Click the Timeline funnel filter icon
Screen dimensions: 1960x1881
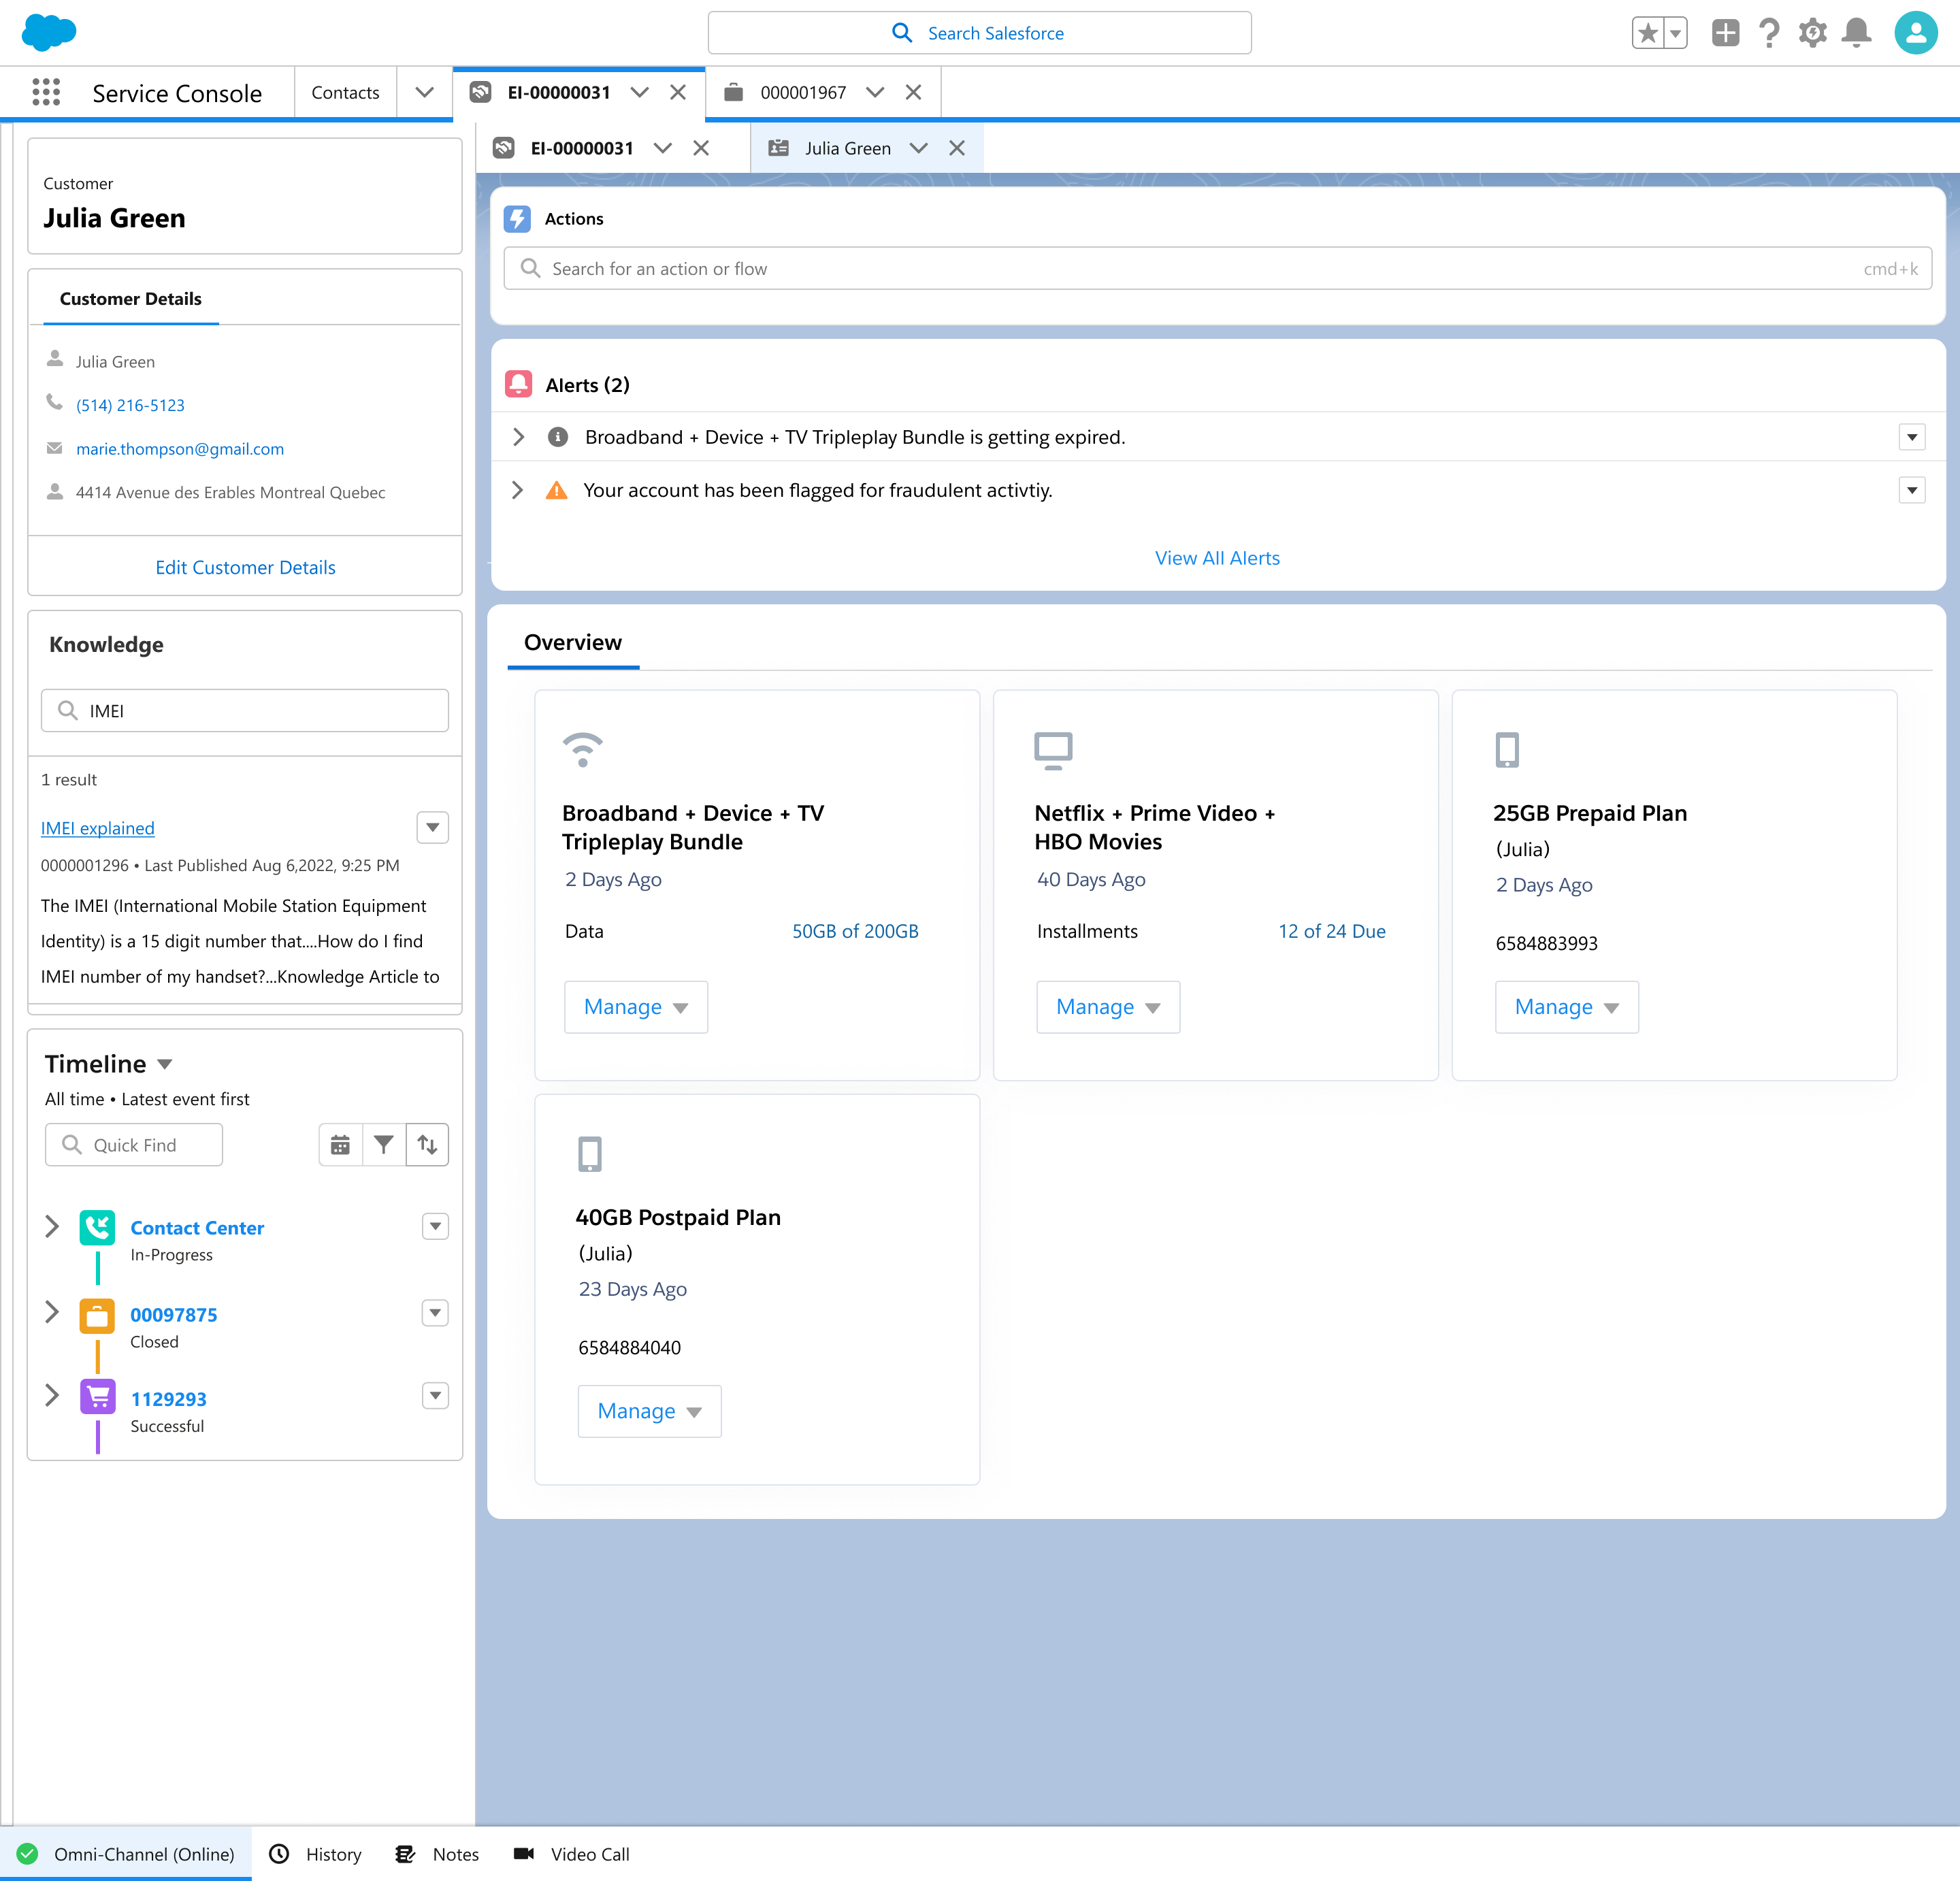[x=383, y=1144]
